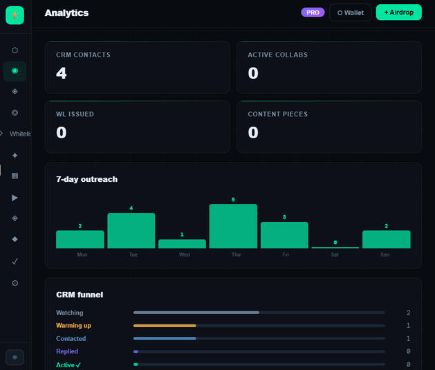The height and width of the screenshot is (370, 435).
Task: Open the CRM Contacts stat card
Action: point(137,67)
